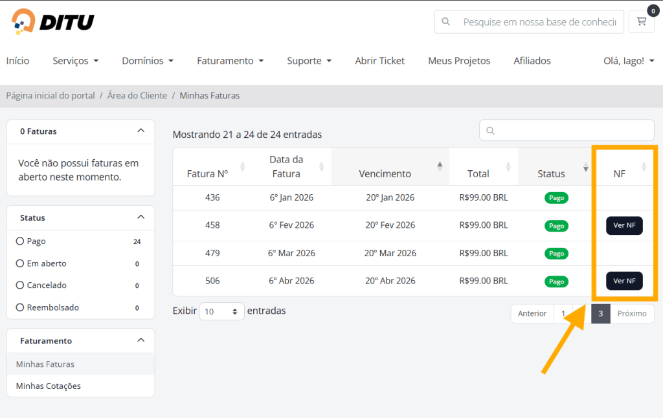Viewport: 663px width, 418px height.
Task: Open the Exibir entries count dropdown
Action: (221, 311)
